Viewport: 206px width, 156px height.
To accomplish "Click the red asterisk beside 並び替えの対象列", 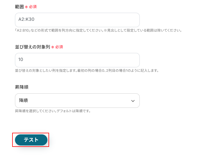I will click(52, 47).
